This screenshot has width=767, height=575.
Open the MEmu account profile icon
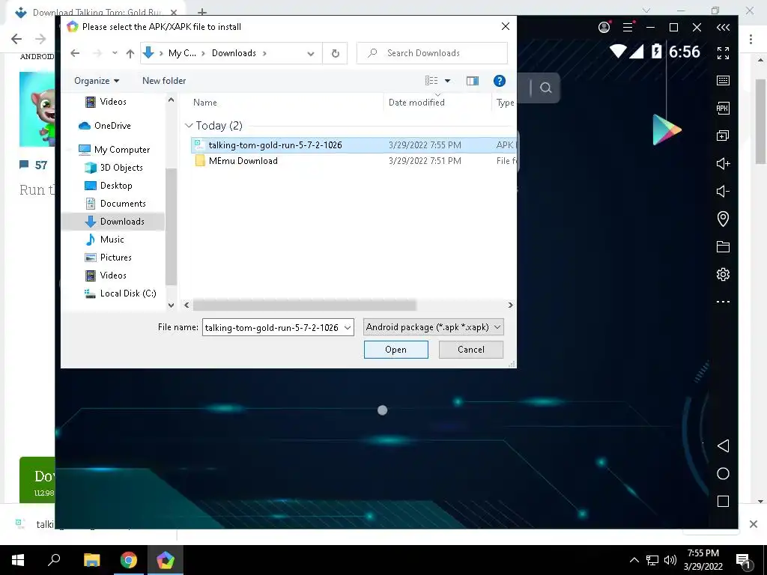pyautogui.click(x=604, y=28)
